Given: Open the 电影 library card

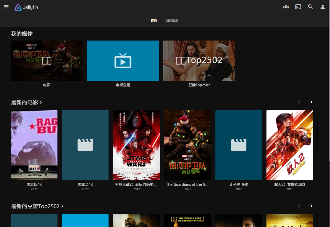Looking at the screenshot, I should (47, 61).
